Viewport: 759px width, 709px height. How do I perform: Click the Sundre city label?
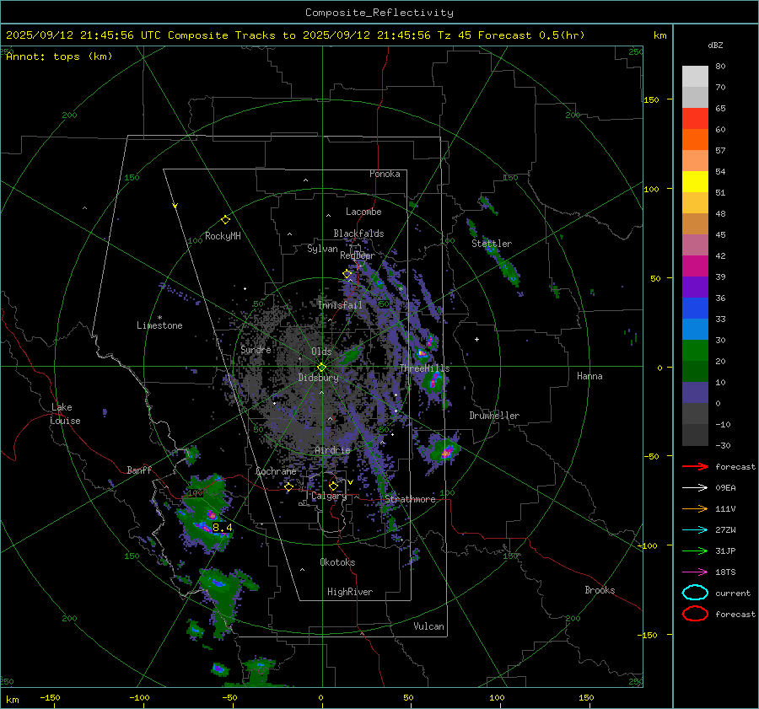click(x=256, y=349)
